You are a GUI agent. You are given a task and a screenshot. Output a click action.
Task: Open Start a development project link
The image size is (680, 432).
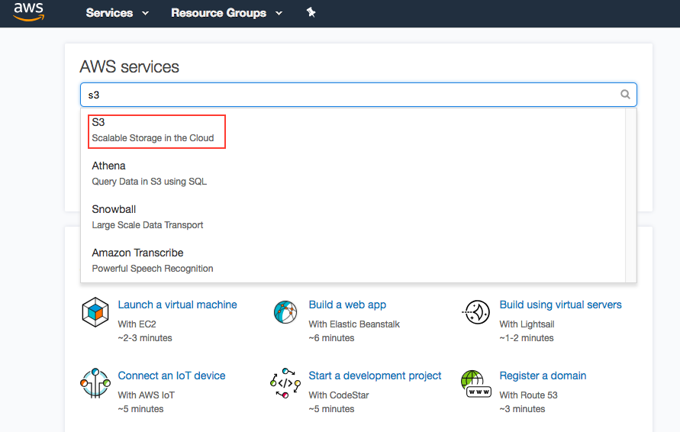[x=375, y=376]
